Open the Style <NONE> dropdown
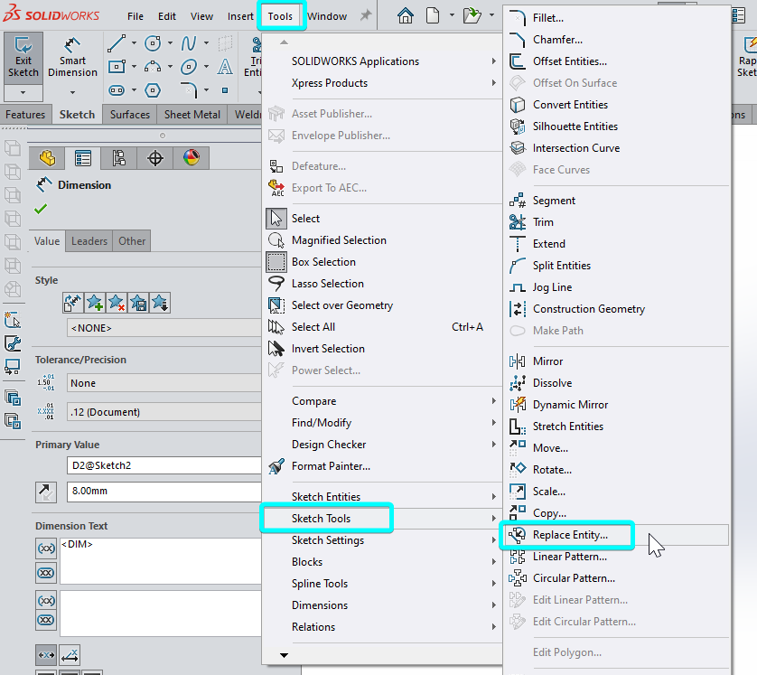 pyautogui.click(x=164, y=328)
